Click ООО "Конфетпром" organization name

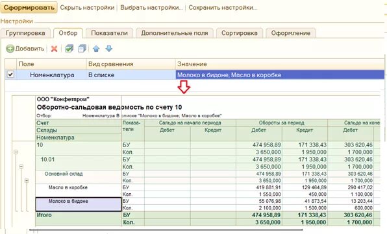[63, 99]
